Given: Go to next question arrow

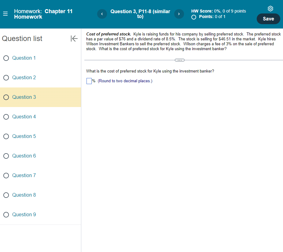Looking at the screenshot, I should pos(179,14).
